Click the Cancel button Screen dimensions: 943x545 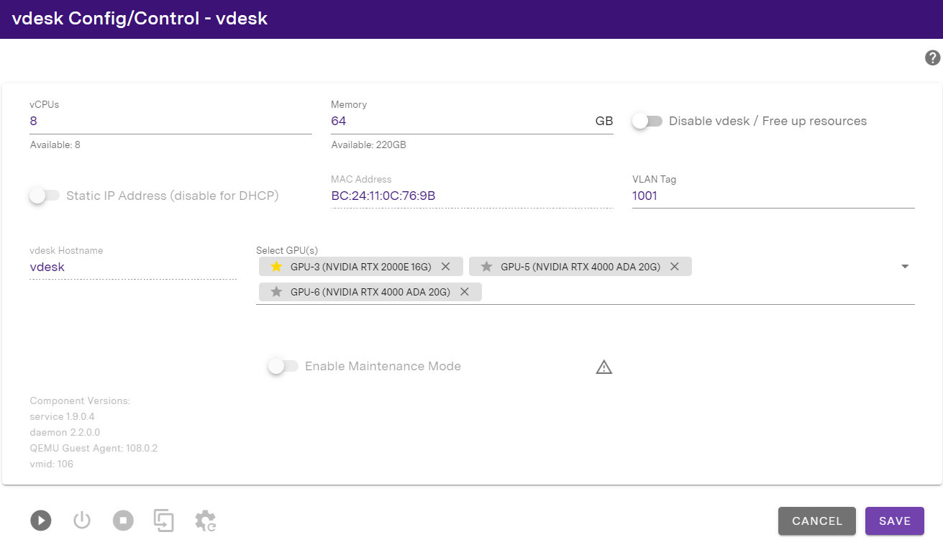(816, 521)
